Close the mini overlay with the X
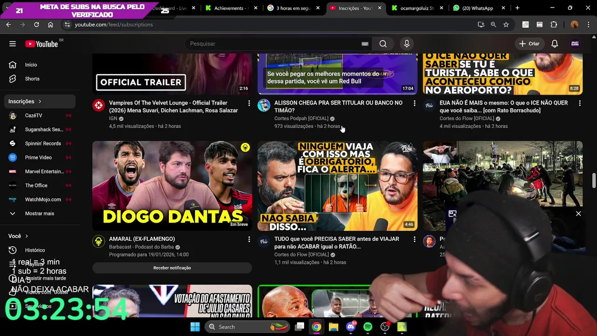Screen dimensions: 597x336 pyautogui.click(x=578, y=214)
